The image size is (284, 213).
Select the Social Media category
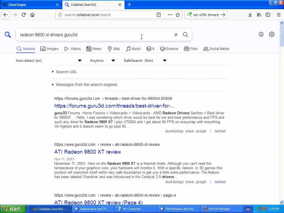point(216,49)
